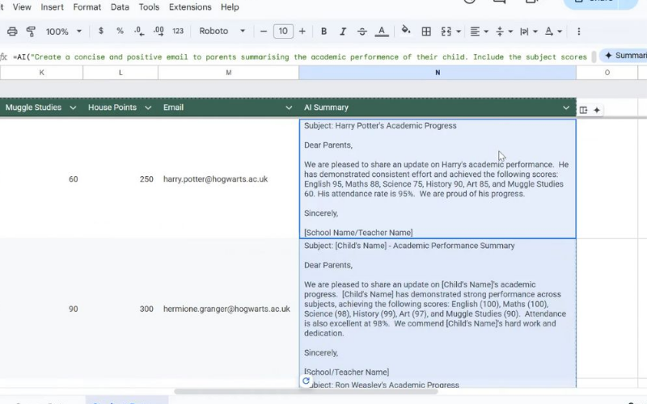Viewport: 647px width, 404px height.
Task: Select harry.potter@hogwarts.ac.uk email cell
Action: coord(229,179)
